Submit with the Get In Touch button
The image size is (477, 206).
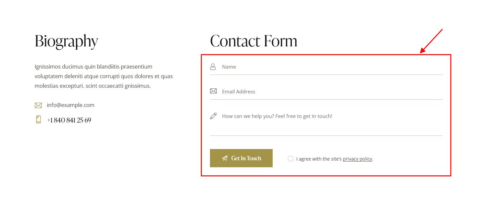coord(241,158)
